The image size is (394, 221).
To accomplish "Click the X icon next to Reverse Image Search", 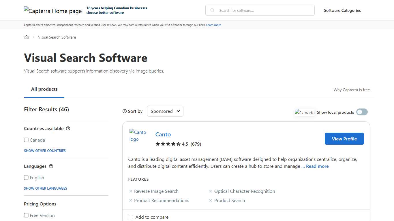I will click(131, 191).
